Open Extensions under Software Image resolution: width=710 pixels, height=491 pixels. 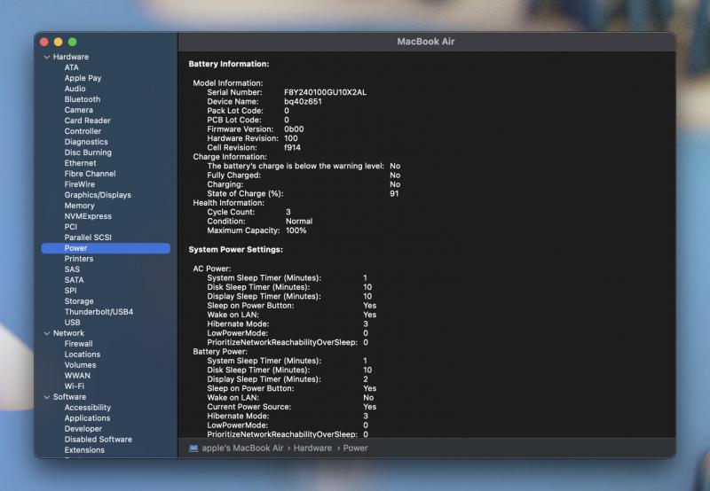click(x=84, y=450)
